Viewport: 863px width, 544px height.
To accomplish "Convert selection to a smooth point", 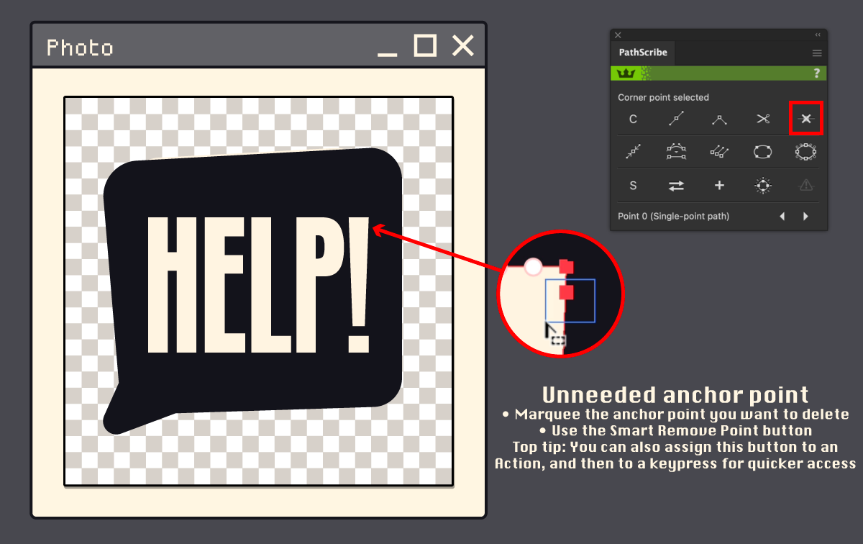I will 676,119.
